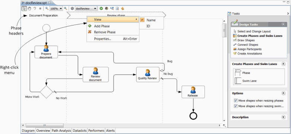291x134 pixels.
Task: Select the decision diamond shape
Action: click(46, 92)
